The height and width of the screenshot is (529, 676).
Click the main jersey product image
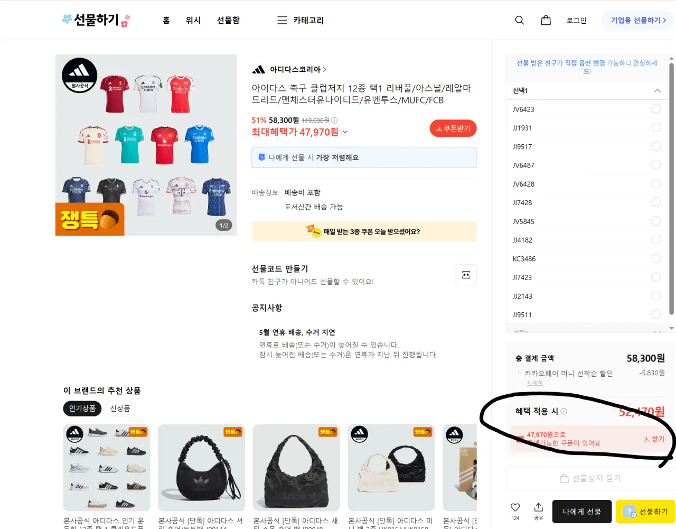(146, 145)
